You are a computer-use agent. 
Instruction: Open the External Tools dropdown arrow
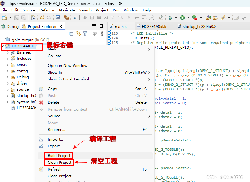point(201,18)
